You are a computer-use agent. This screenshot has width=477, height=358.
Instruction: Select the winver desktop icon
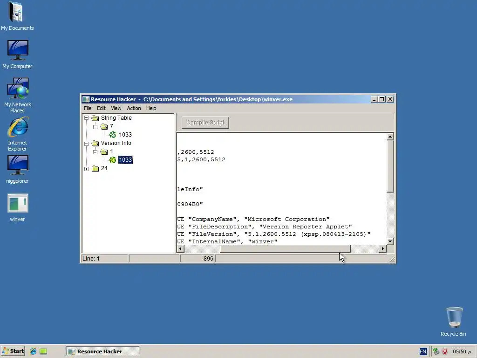(17, 207)
